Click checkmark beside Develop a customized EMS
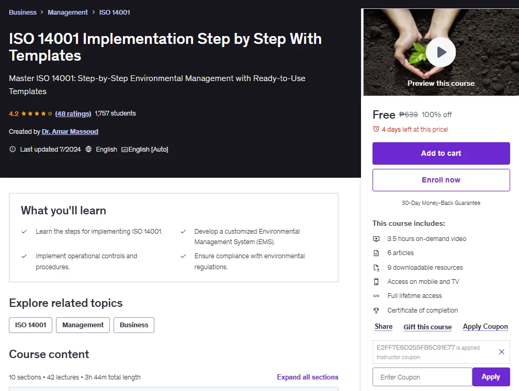Screen dimensions: 519x391 click(183, 232)
